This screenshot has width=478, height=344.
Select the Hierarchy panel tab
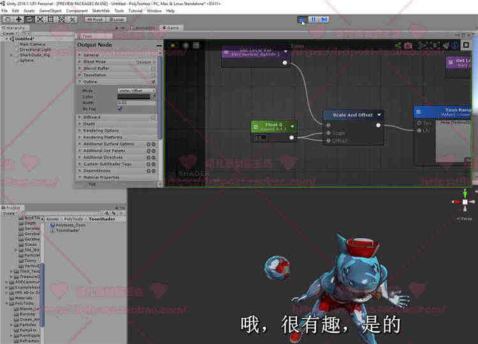click(13, 28)
